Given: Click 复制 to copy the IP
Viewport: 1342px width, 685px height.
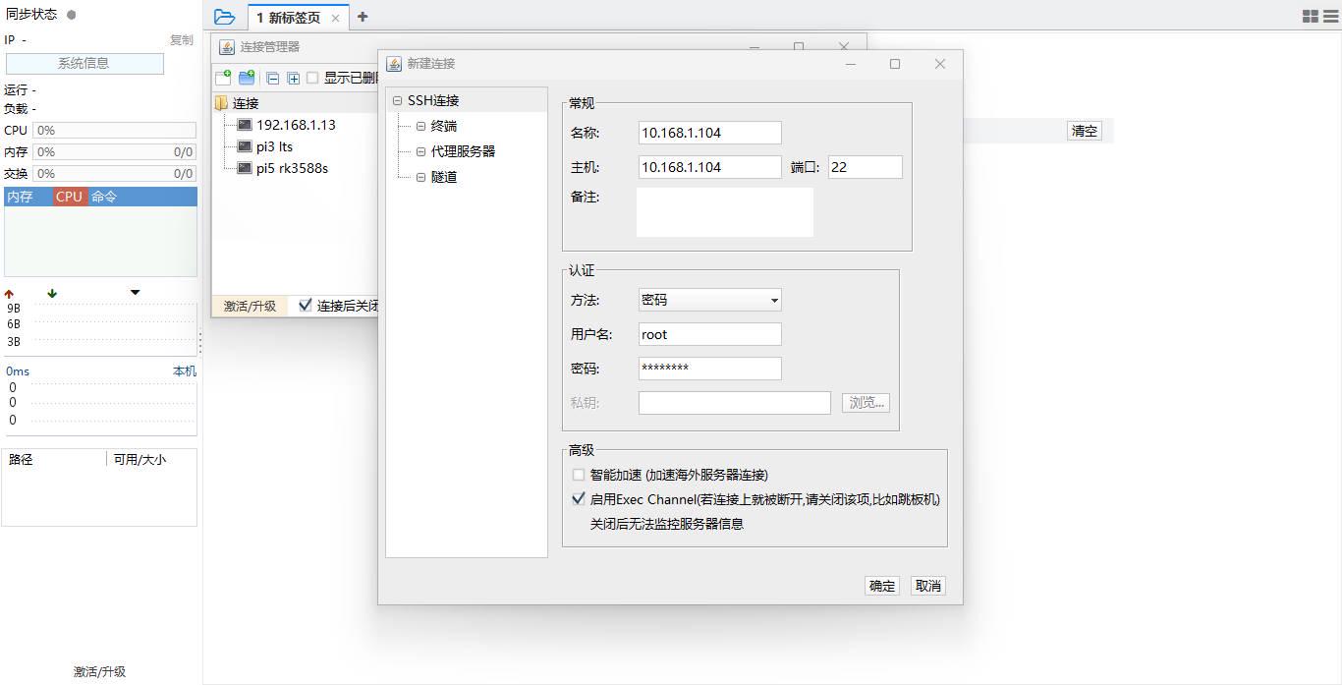Looking at the screenshot, I should point(182,40).
